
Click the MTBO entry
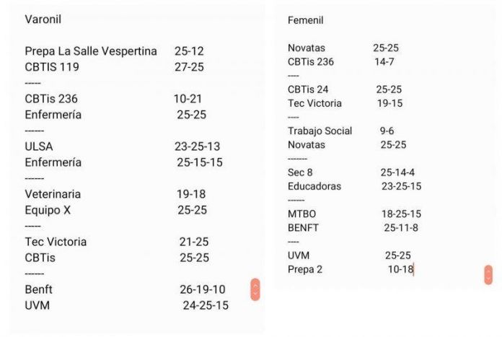pyautogui.click(x=301, y=214)
